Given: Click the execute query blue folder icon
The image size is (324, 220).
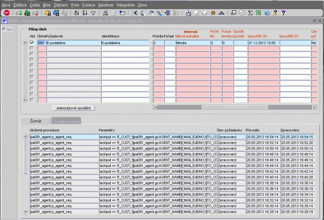Looking at the screenshot, I should point(56,13).
